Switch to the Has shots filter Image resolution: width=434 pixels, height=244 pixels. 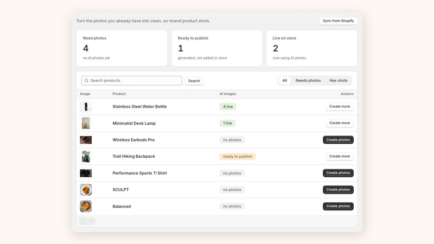point(338,80)
